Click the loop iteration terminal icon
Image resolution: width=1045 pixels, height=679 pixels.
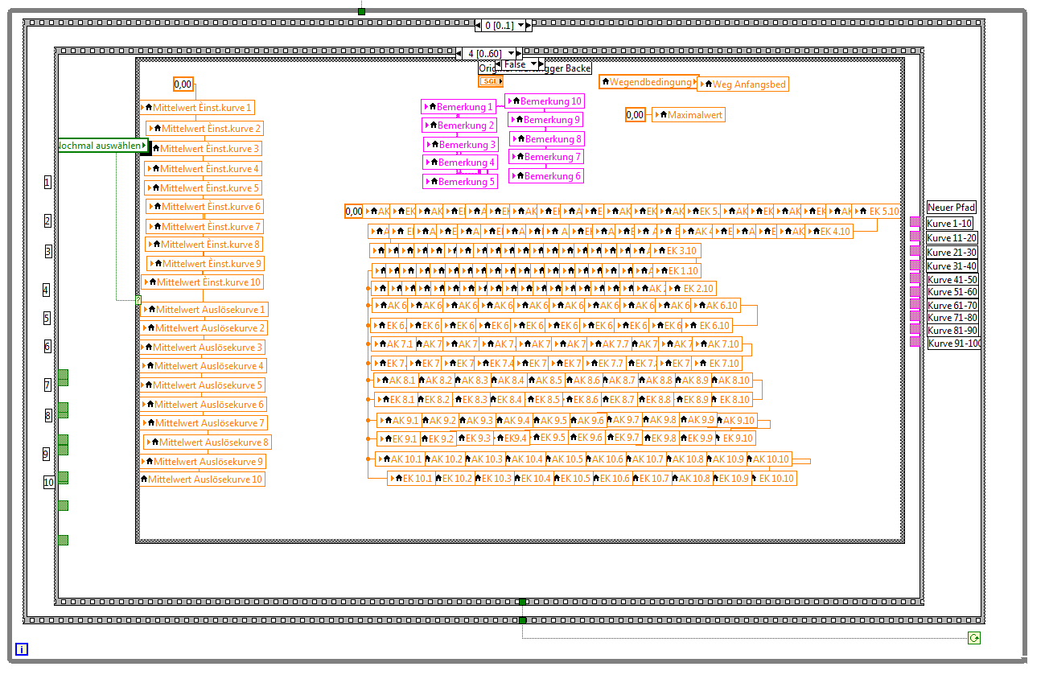pos(22,649)
